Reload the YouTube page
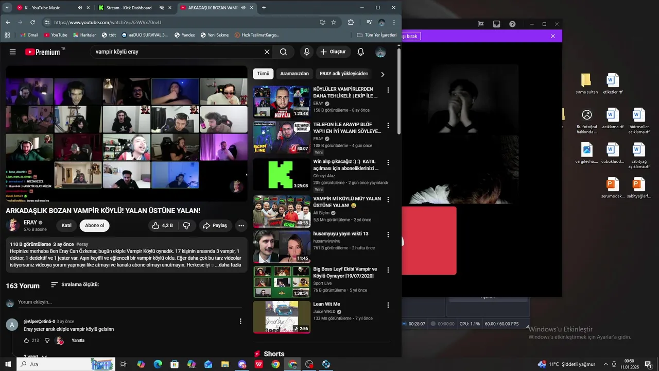Viewport: 659px width, 371px height. (x=32, y=23)
